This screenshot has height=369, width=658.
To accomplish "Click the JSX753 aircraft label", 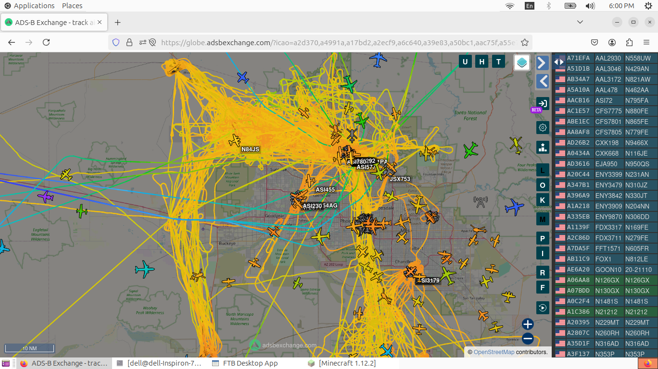I will pyautogui.click(x=400, y=179).
